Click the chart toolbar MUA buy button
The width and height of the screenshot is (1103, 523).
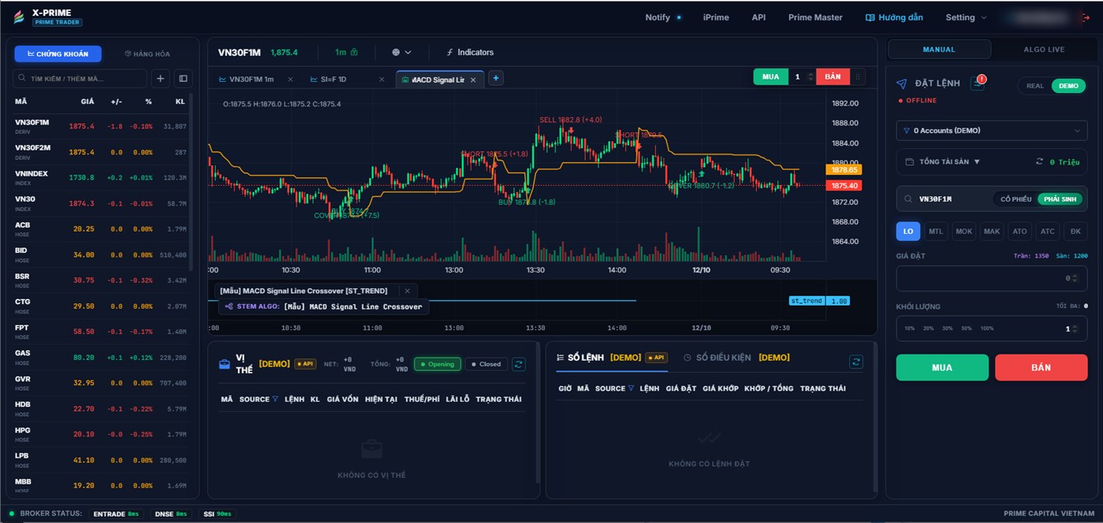coord(771,76)
